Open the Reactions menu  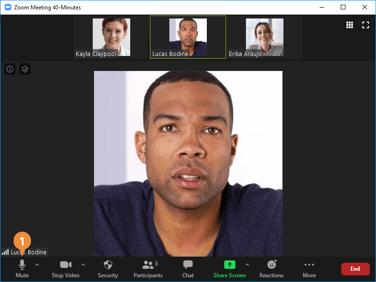click(x=271, y=268)
